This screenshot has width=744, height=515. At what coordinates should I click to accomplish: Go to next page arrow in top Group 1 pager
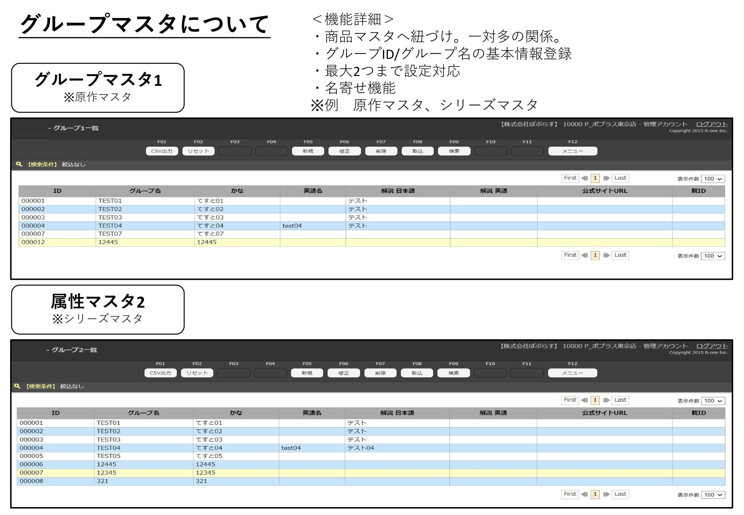pyautogui.click(x=606, y=178)
